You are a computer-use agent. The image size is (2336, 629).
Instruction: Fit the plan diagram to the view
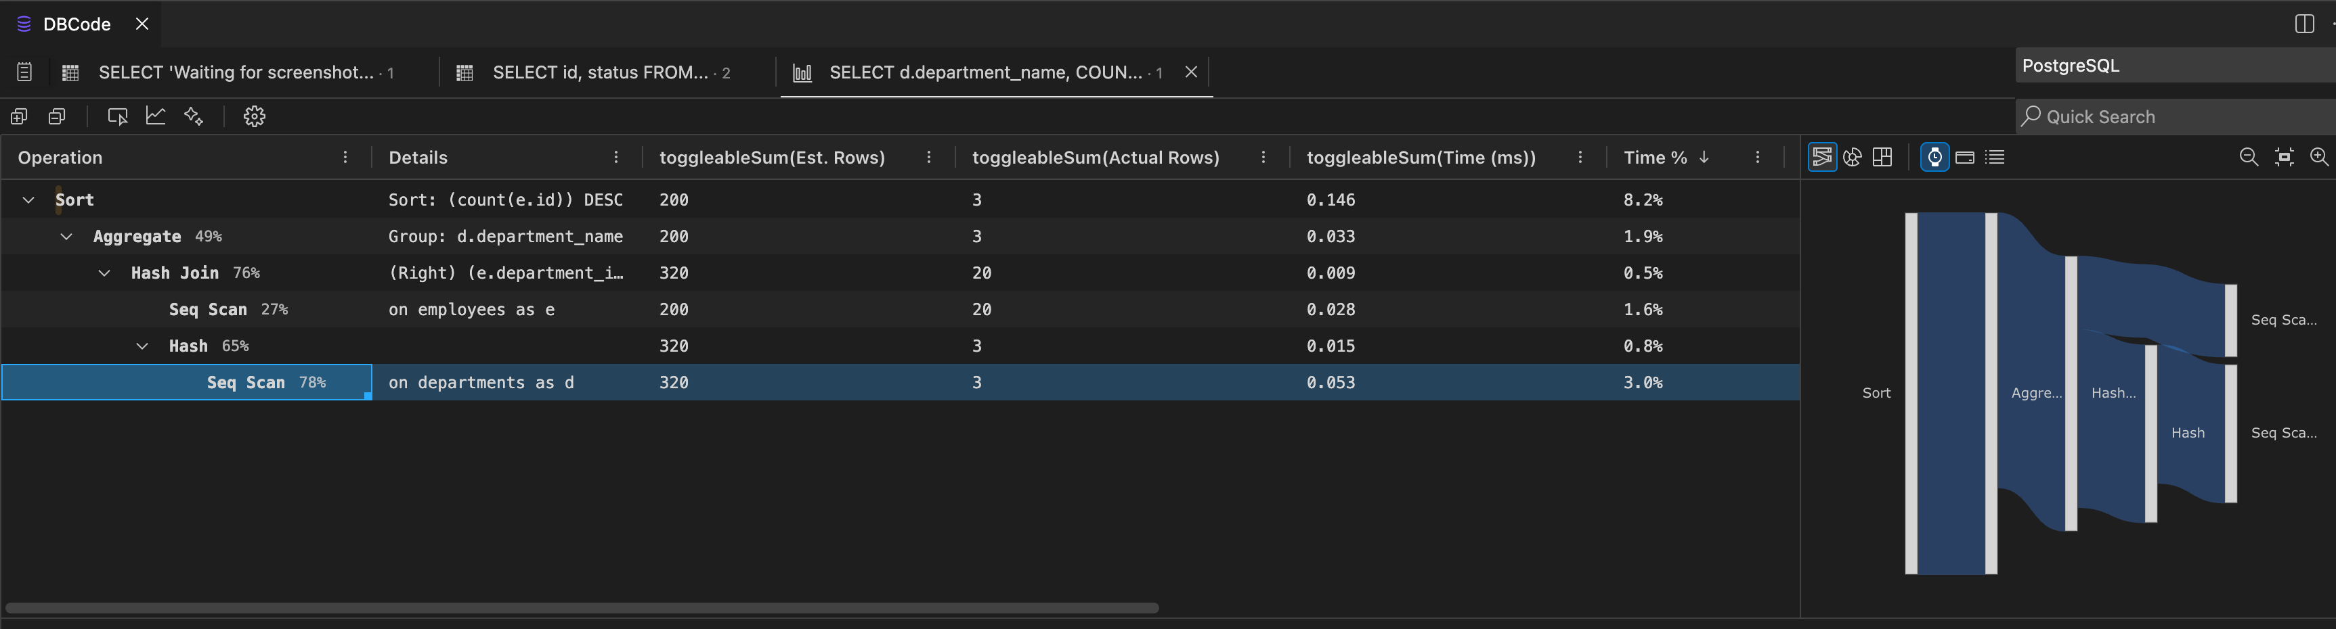tap(2285, 157)
